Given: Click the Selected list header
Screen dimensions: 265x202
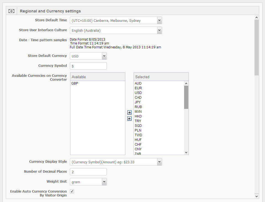Looking at the screenshot, I should pos(161,77).
